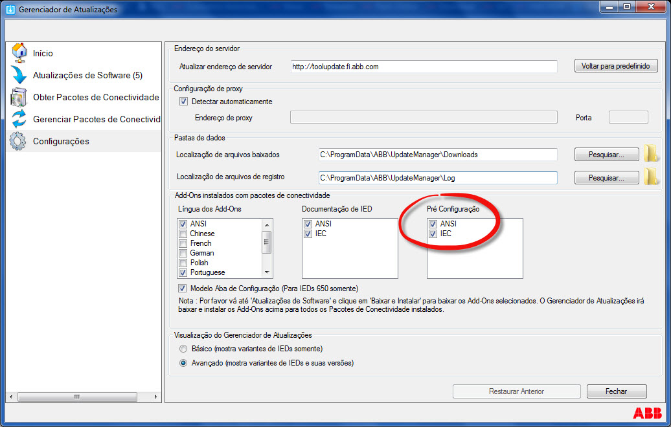This screenshot has height=427, width=671.
Task: Maximize the Gerenciador de Atualizações window
Action: point(627,6)
